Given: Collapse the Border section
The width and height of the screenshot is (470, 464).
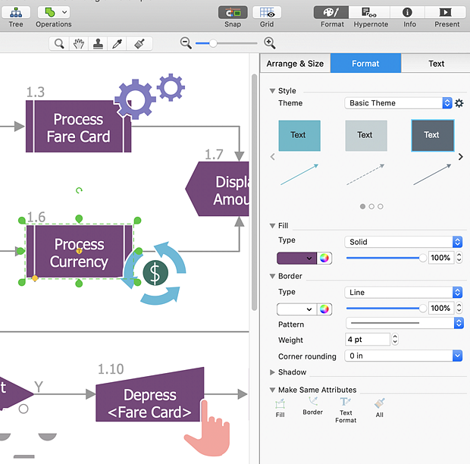Looking at the screenshot, I should (272, 276).
